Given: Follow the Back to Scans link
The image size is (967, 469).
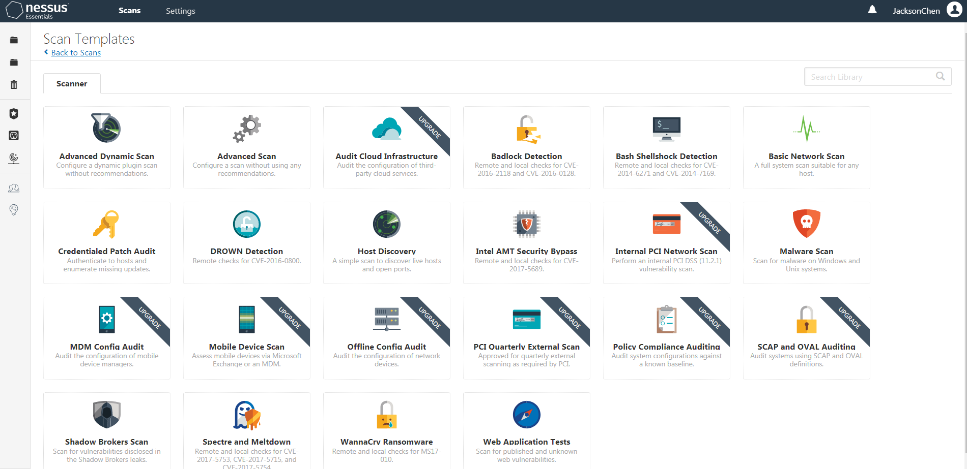Looking at the screenshot, I should [x=76, y=53].
